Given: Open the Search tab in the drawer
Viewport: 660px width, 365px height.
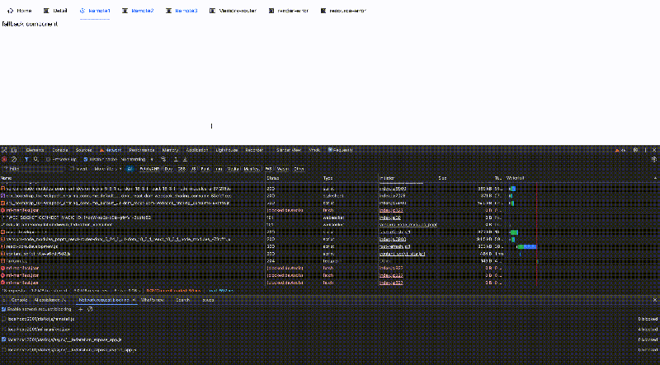Looking at the screenshot, I should (x=182, y=300).
